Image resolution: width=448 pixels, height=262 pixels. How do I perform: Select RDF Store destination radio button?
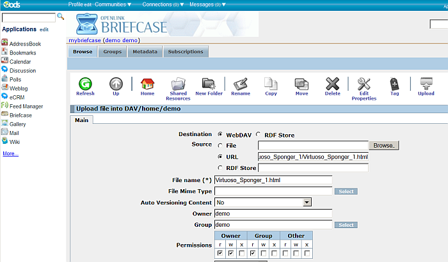(259, 135)
